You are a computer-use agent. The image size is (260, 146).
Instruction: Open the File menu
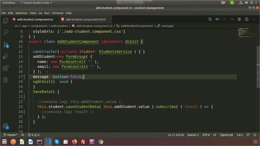pyautogui.click(x=4, y=13)
